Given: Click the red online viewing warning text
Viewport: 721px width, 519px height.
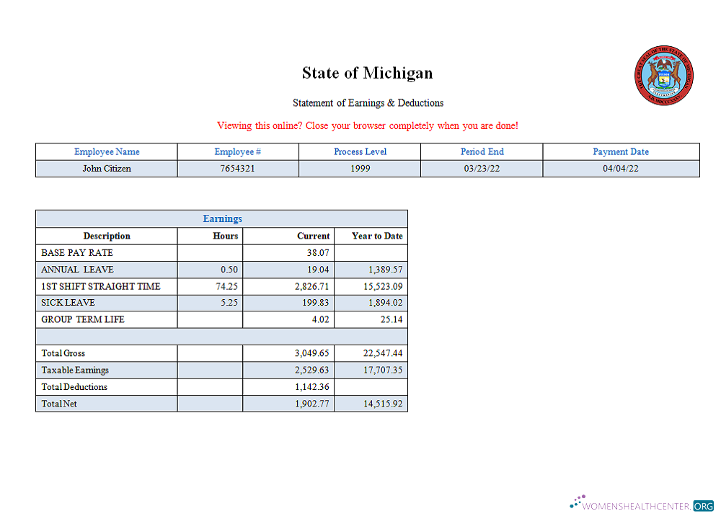Looking at the screenshot, I should click(x=368, y=125).
